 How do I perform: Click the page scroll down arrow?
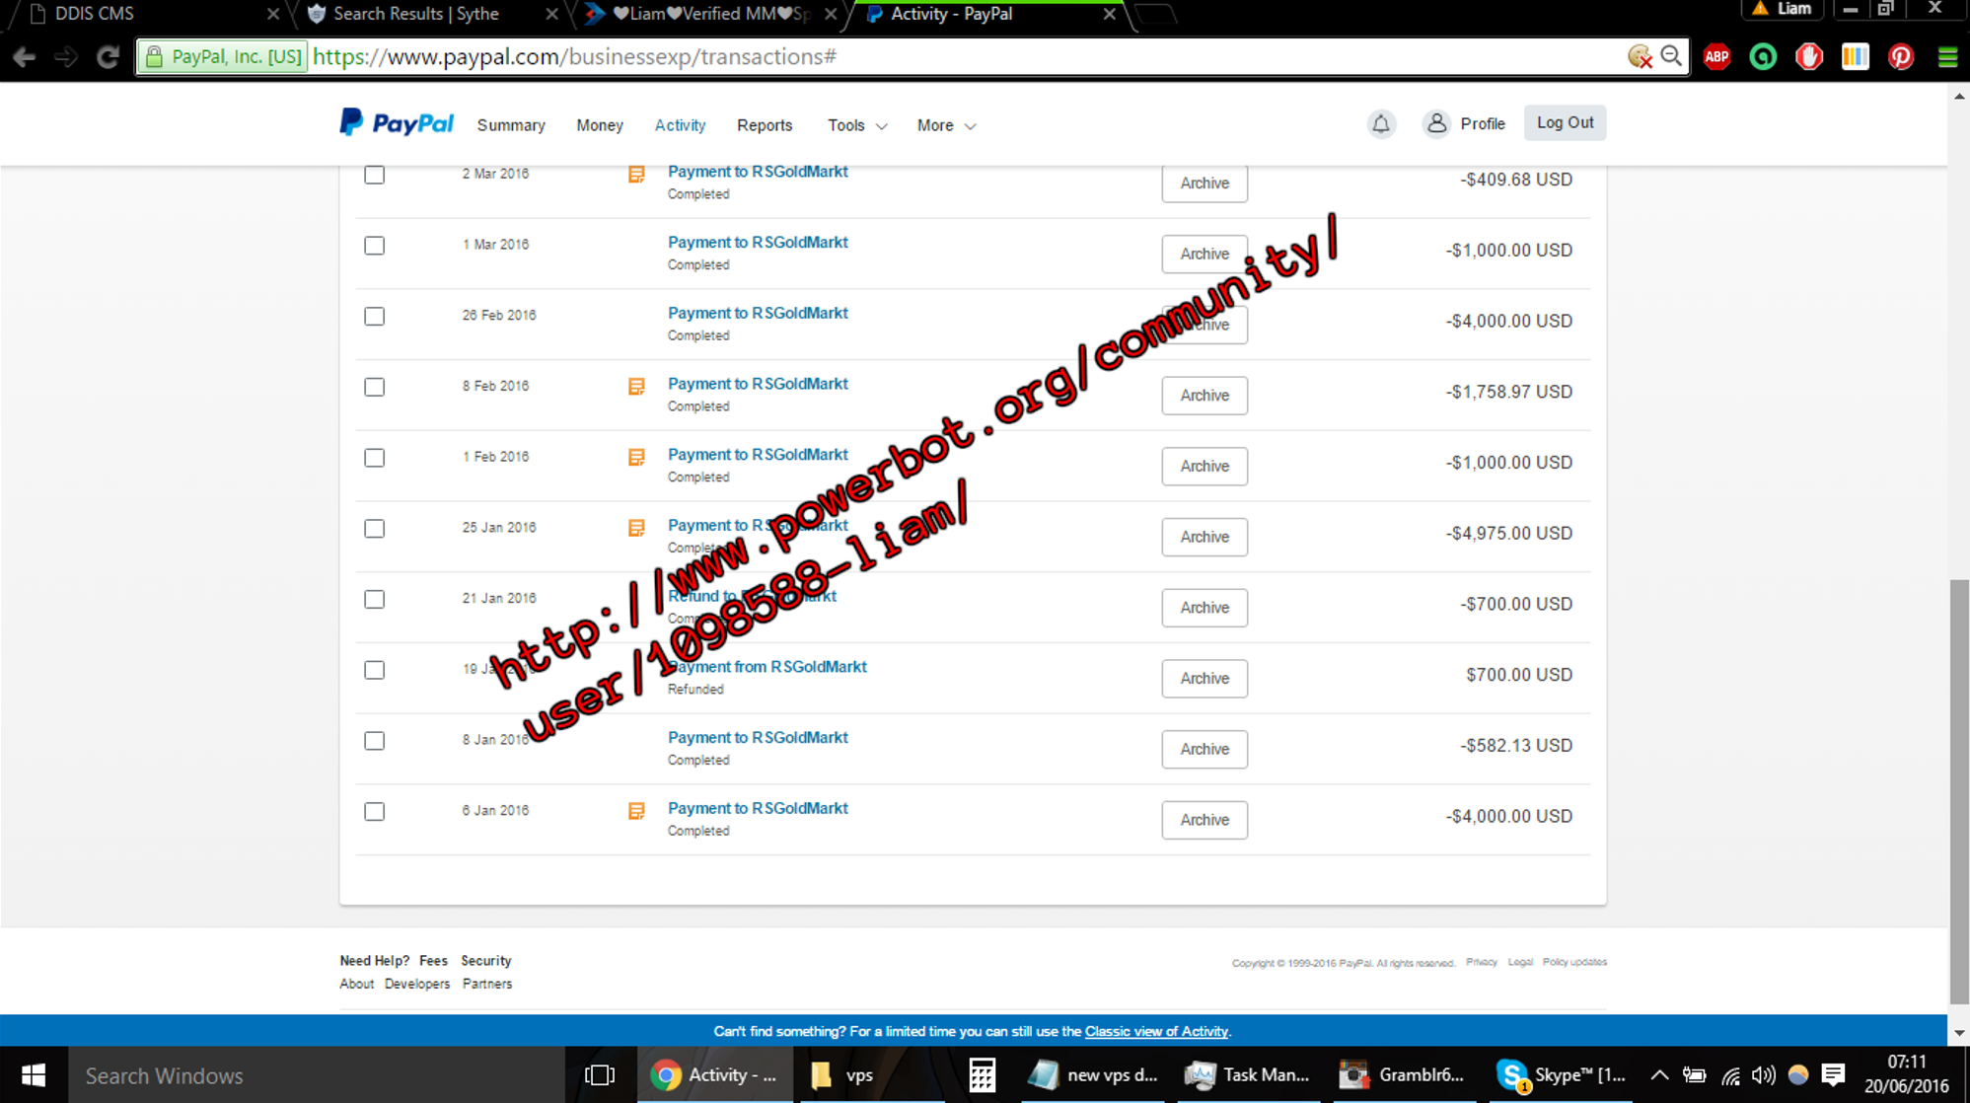(1959, 1033)
